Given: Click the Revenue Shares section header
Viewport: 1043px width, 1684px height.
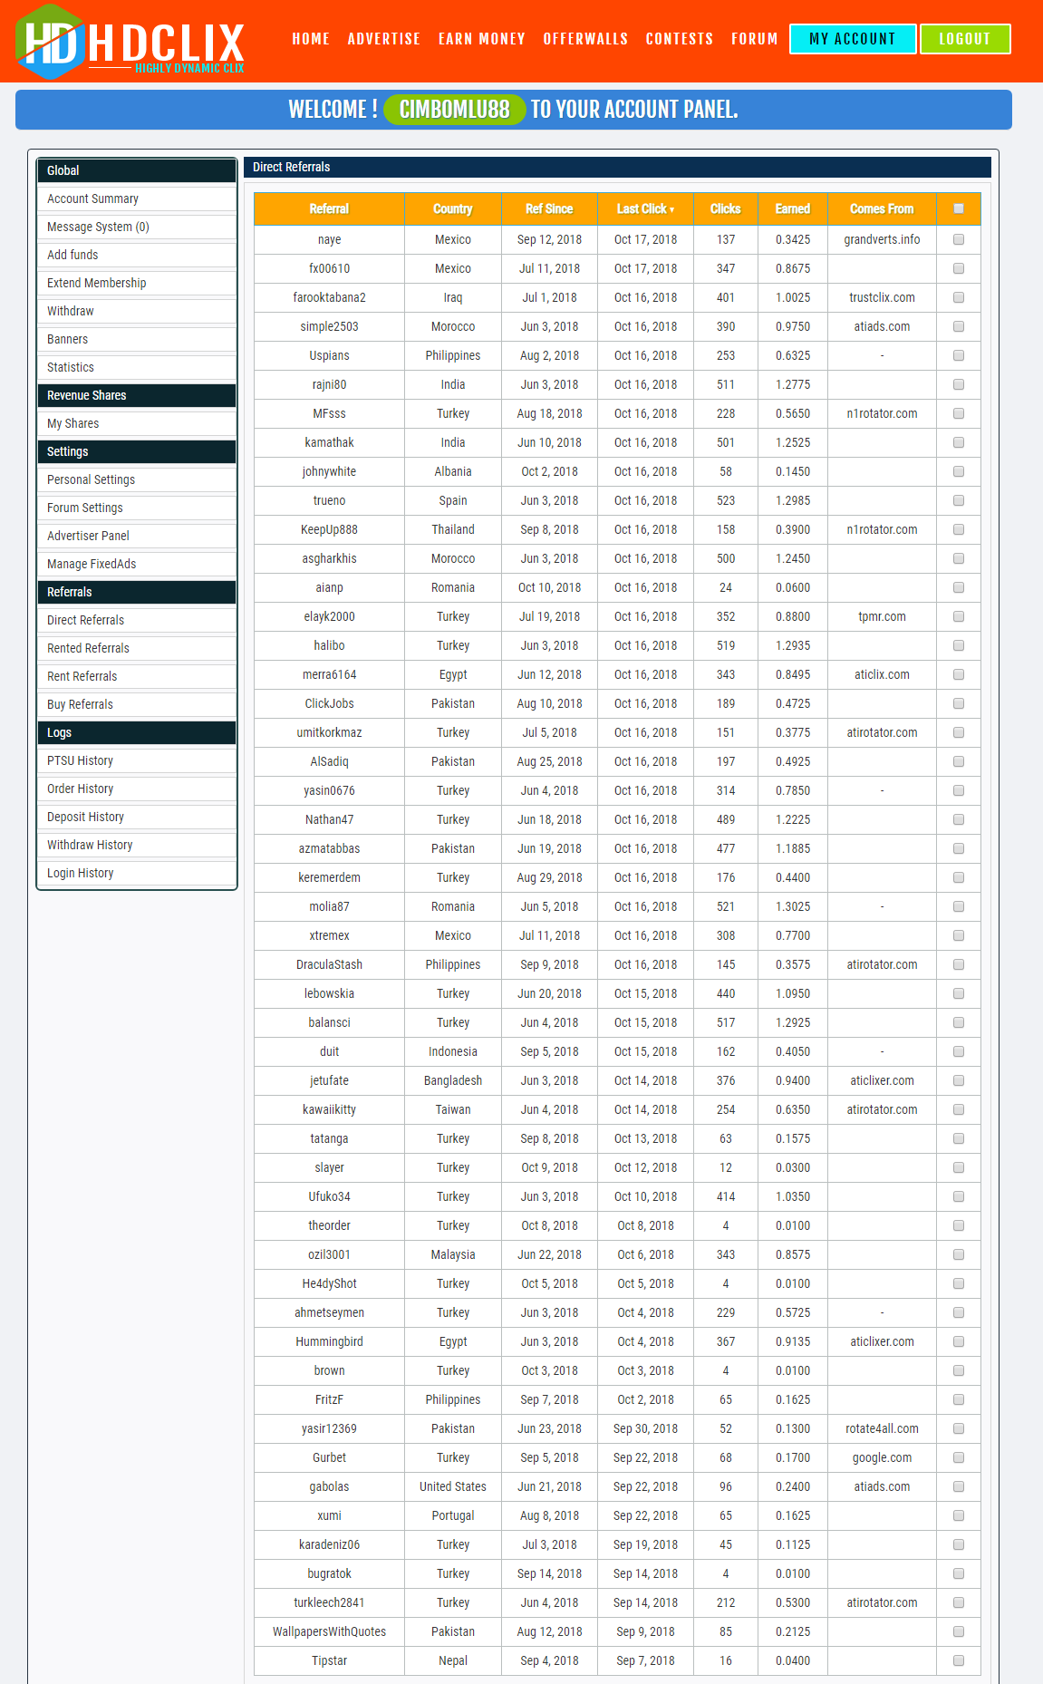Looking at the screenshot, I should (x=137, y=395).
